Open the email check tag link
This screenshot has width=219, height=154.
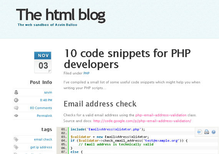43,139
